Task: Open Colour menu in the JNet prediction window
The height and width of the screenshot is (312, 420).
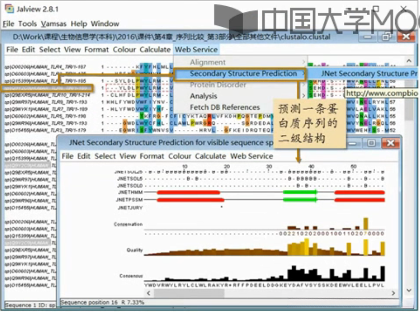Action: 179,156
